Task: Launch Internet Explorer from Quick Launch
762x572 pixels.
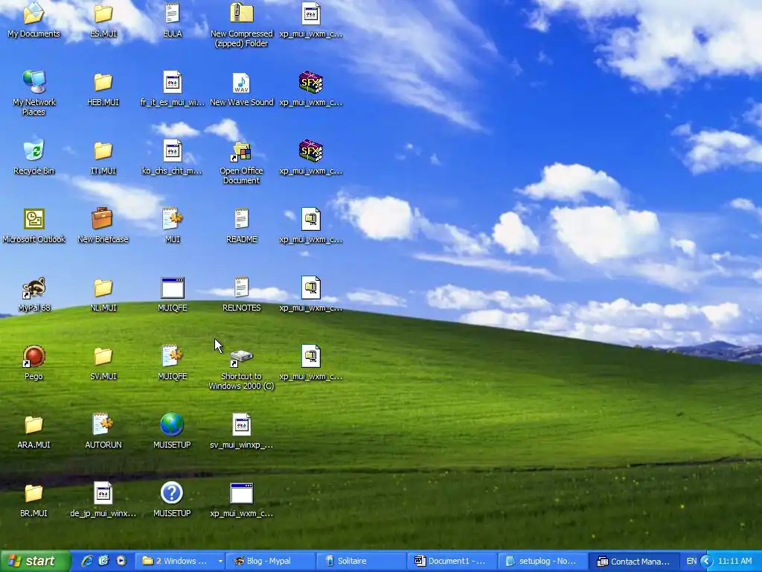Action: tap(87, 561)
